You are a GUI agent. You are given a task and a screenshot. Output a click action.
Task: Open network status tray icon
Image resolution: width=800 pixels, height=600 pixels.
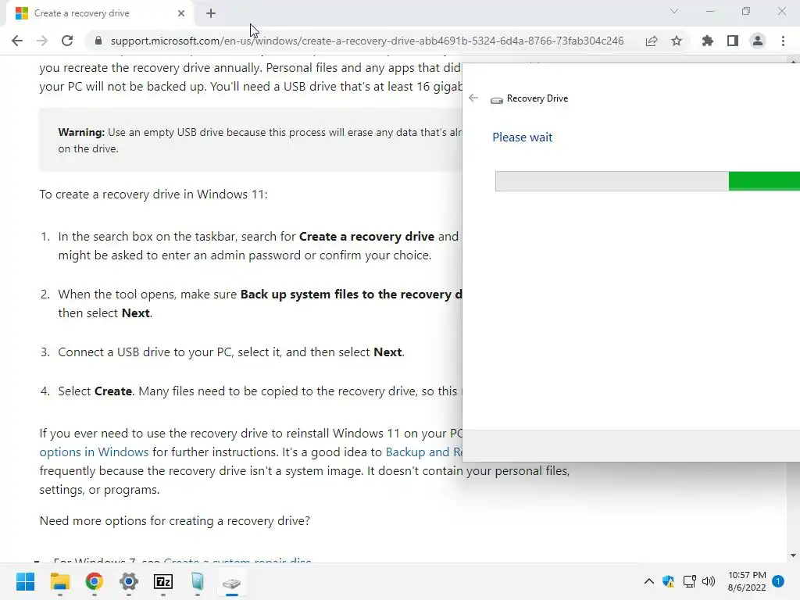pos(689,581)
